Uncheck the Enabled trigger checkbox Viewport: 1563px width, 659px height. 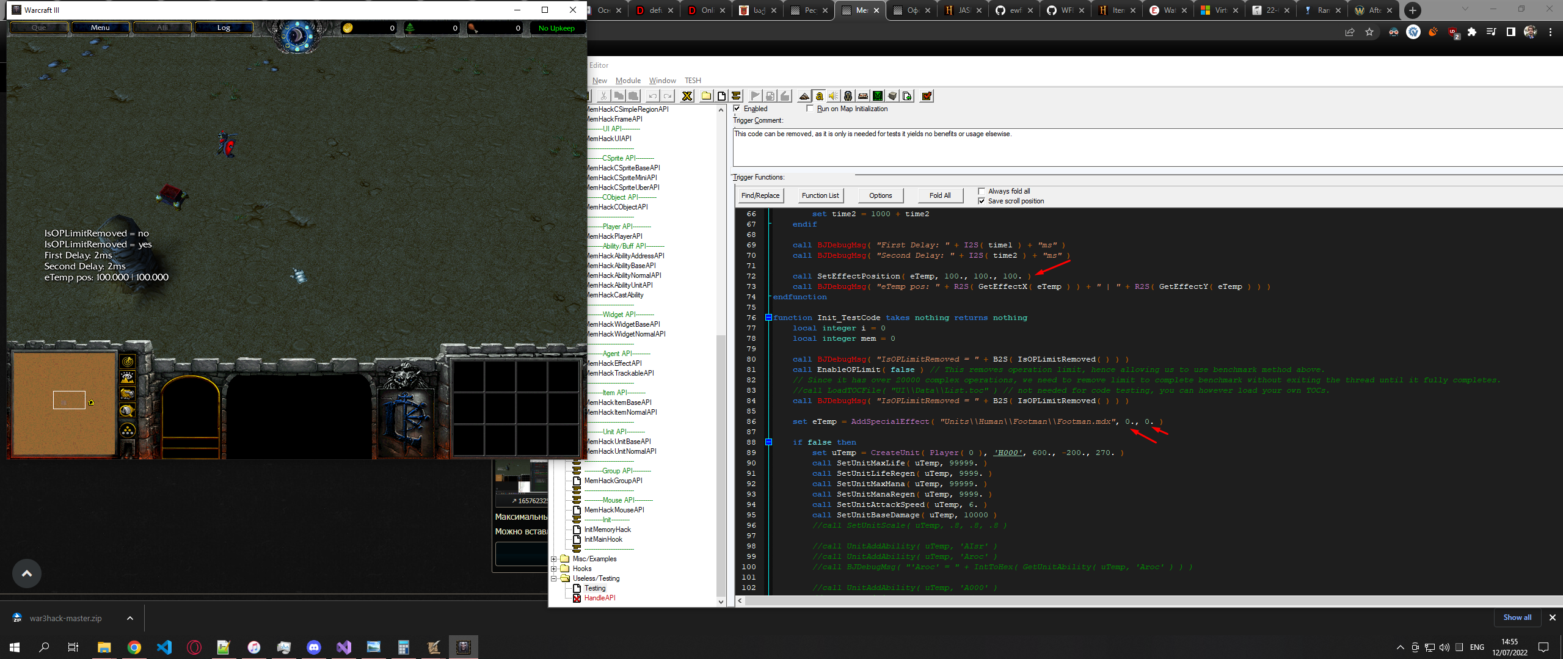[x=737, y=109]
